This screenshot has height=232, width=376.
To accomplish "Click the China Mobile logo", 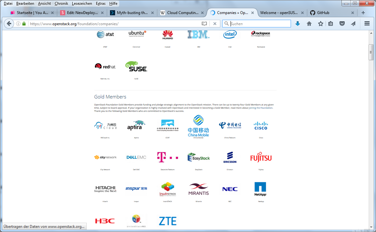I will click(199, 126).
